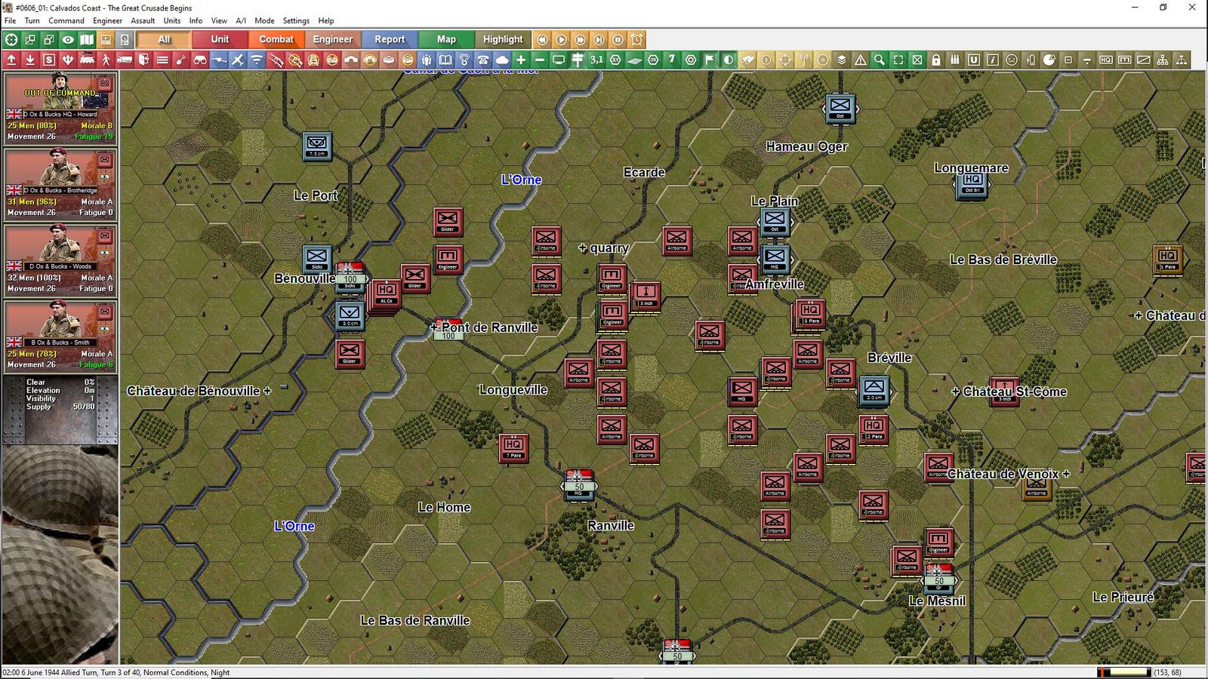Select the Combat toolbar tab

click(276, 39)
